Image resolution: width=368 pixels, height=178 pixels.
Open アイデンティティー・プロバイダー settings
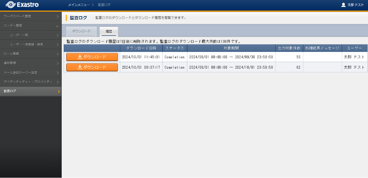[x=30, y=82]
